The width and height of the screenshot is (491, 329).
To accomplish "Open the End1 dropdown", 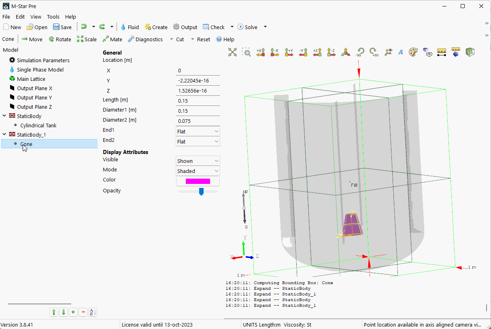I will (x=198, y=131).
